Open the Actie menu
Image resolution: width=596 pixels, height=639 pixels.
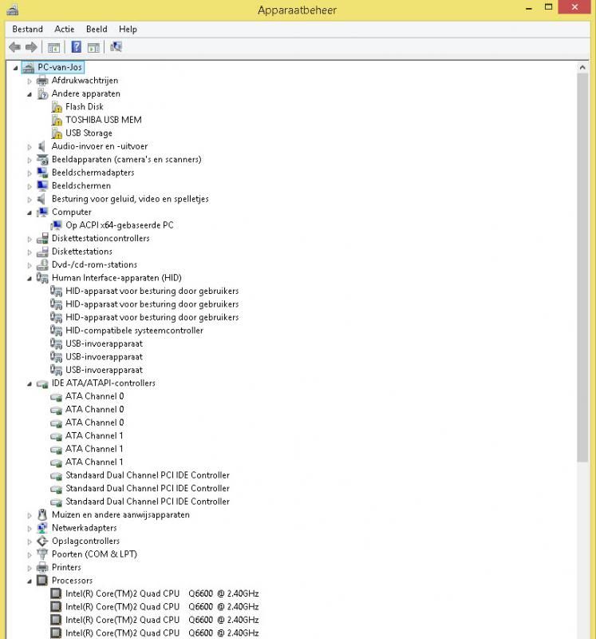coord(64,29)
